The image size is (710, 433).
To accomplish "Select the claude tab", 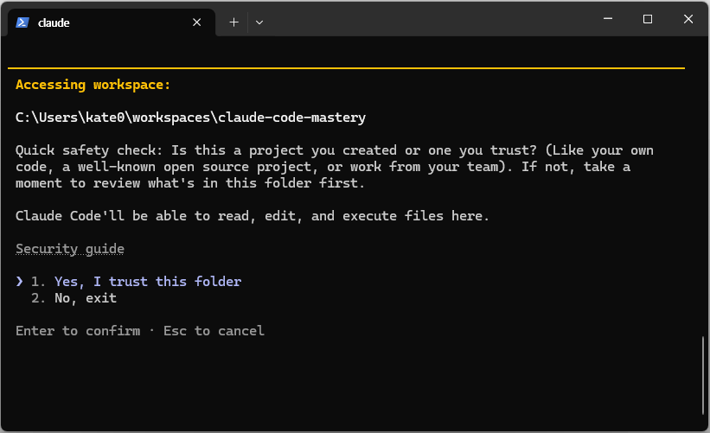I will [111, 22].
